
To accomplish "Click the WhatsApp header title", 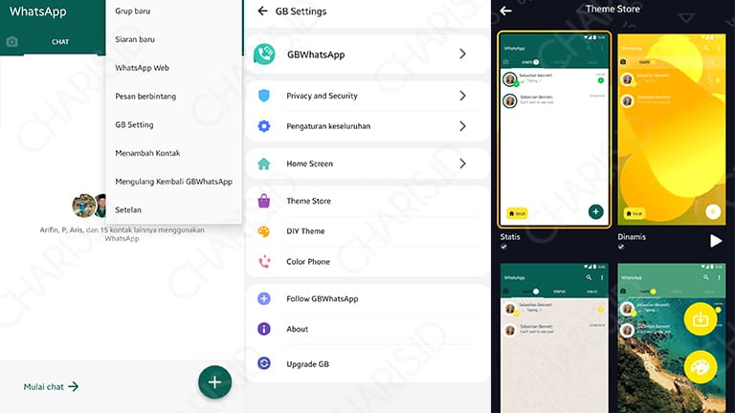I will pyautogui.click(x=38, y=11).
